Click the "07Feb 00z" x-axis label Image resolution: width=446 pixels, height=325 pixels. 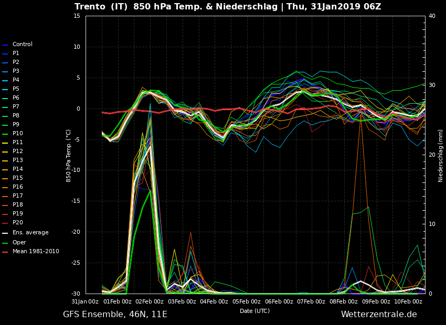pyautogui.click(x=311, y=302)
